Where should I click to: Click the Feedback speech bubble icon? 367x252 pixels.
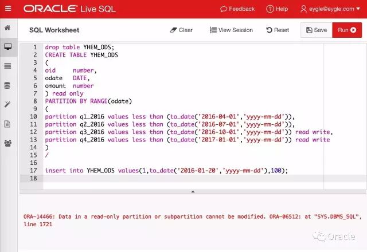pyautogui.click(x=224, y=9)
